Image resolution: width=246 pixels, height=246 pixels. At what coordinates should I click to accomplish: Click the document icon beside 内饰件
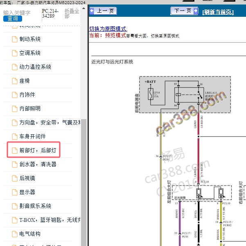[15, 95]
